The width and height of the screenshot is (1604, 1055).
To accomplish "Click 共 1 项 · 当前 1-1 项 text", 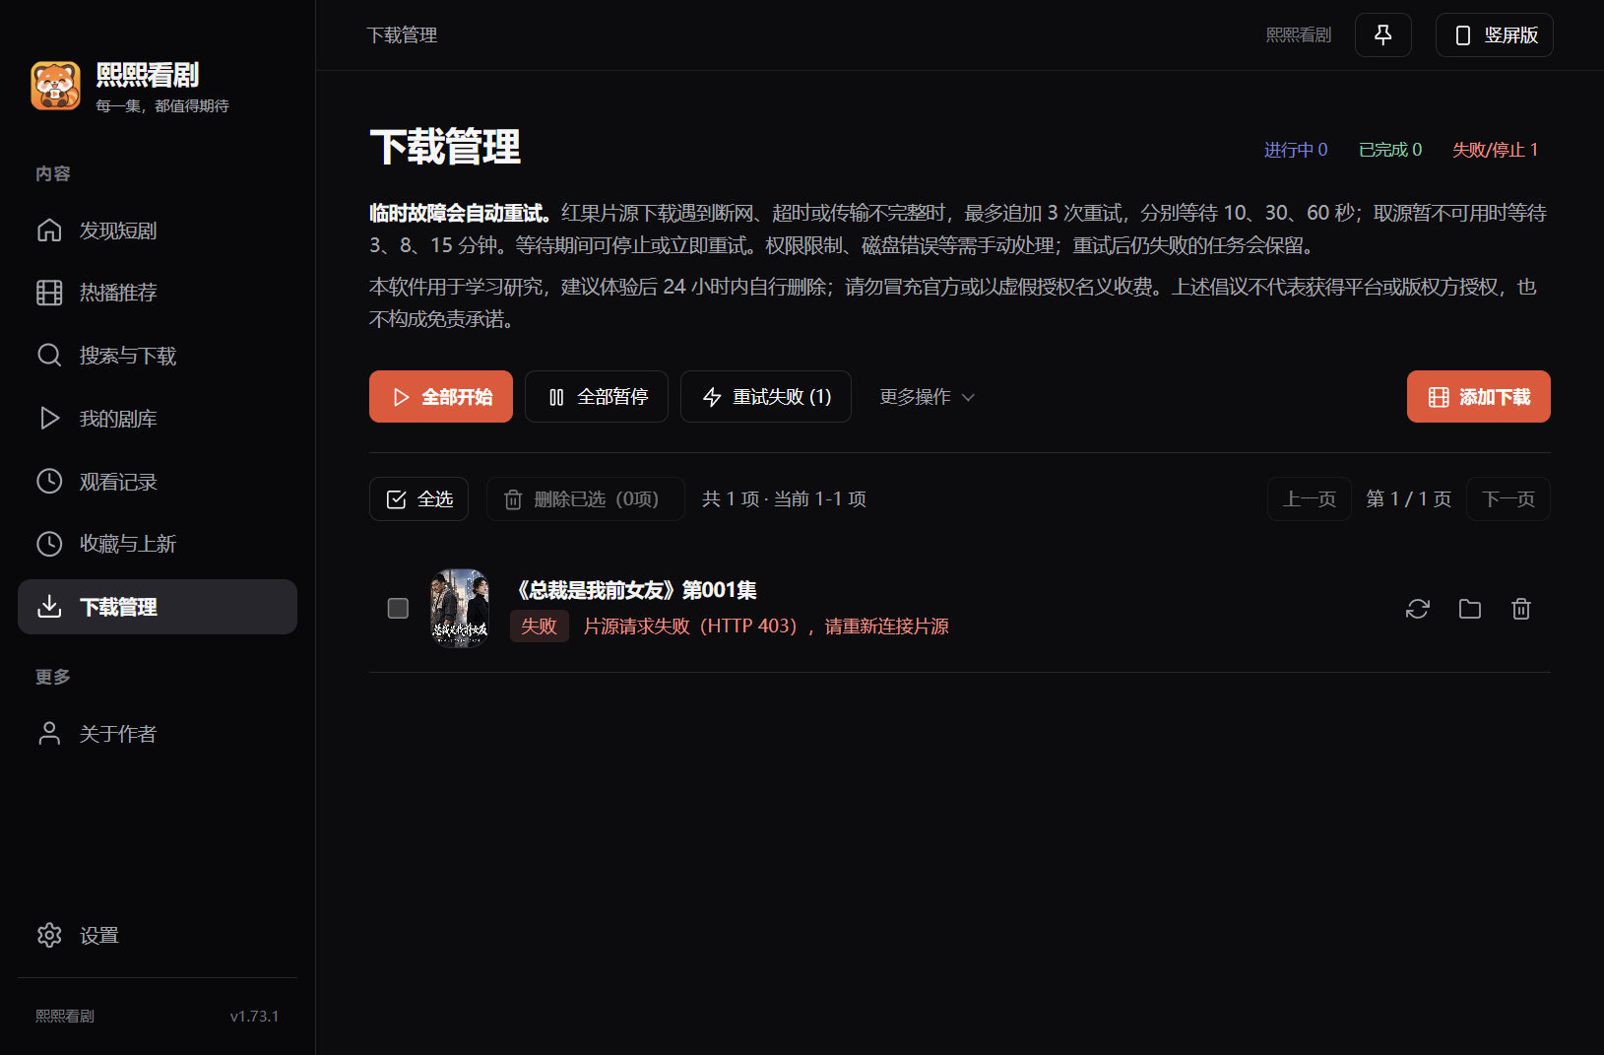I will 784,499.
